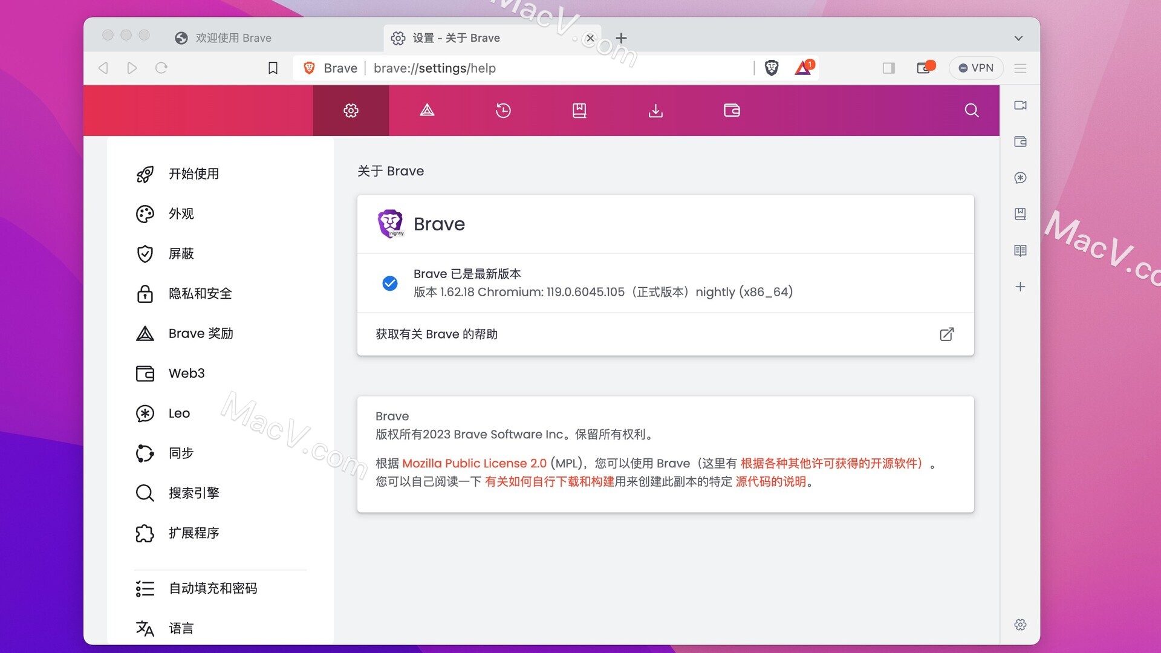Go forward to next page

click(132, 68)
